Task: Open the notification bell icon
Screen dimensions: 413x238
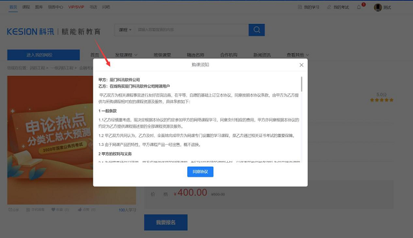Action: pos(359,7)
